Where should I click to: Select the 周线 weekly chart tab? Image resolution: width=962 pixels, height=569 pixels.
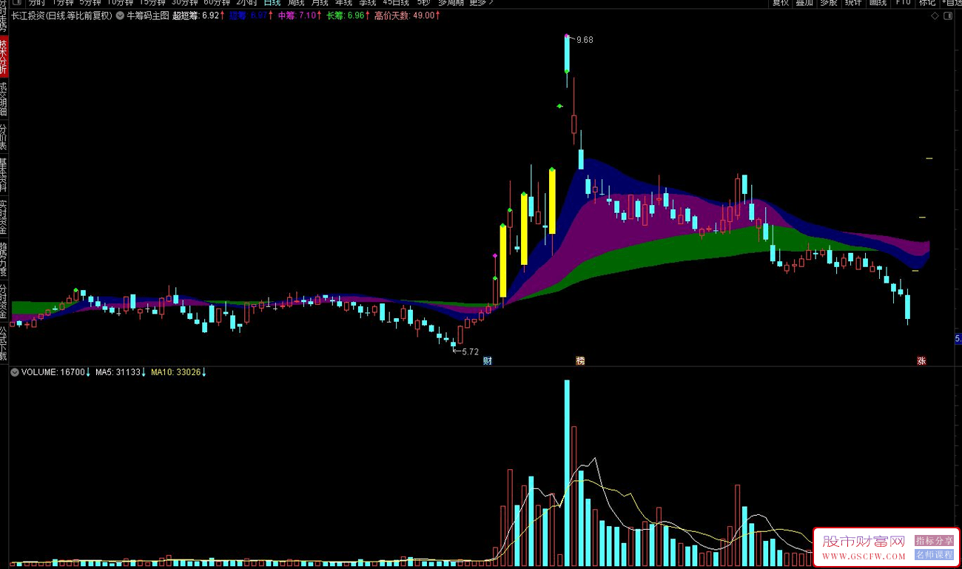pos(296,2)
